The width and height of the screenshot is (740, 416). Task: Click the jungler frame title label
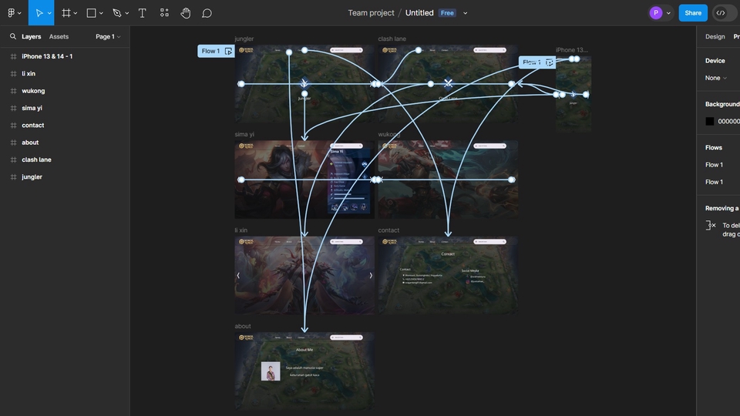[x=244, y=39]
